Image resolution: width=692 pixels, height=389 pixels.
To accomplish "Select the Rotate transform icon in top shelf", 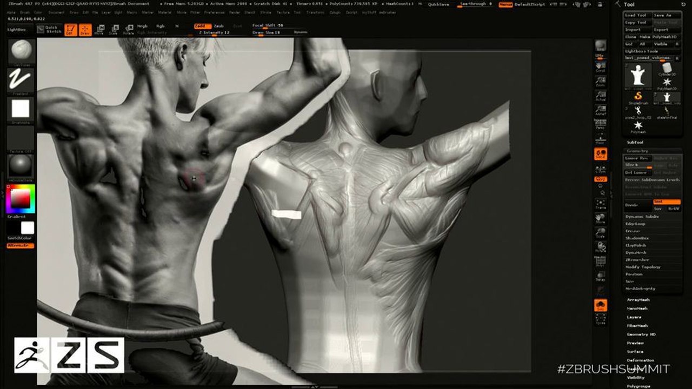I will point(128,29).
